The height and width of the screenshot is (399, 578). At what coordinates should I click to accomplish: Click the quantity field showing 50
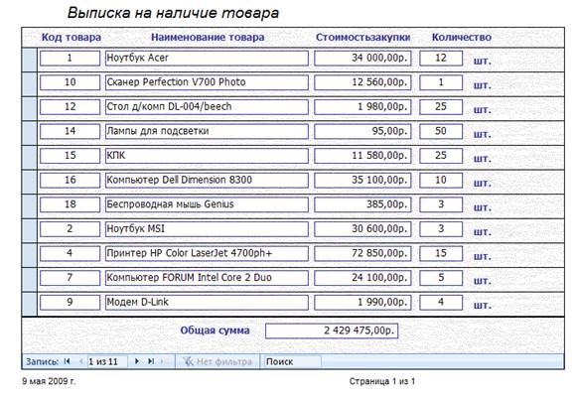click(441, 131)
